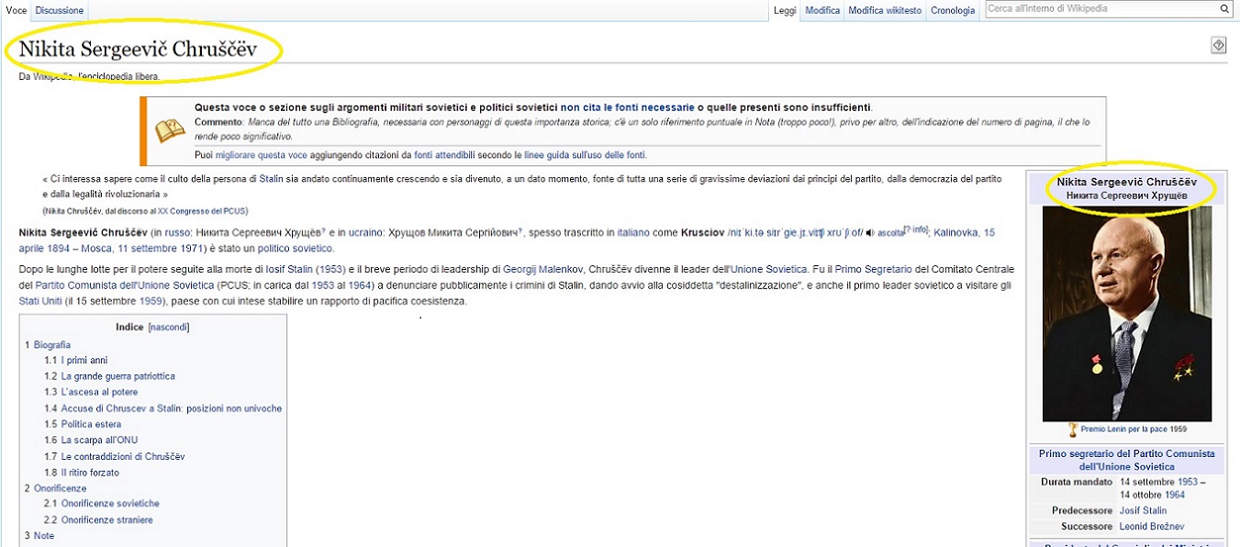Open Chruščëv portrait photo

point(1127,314)
